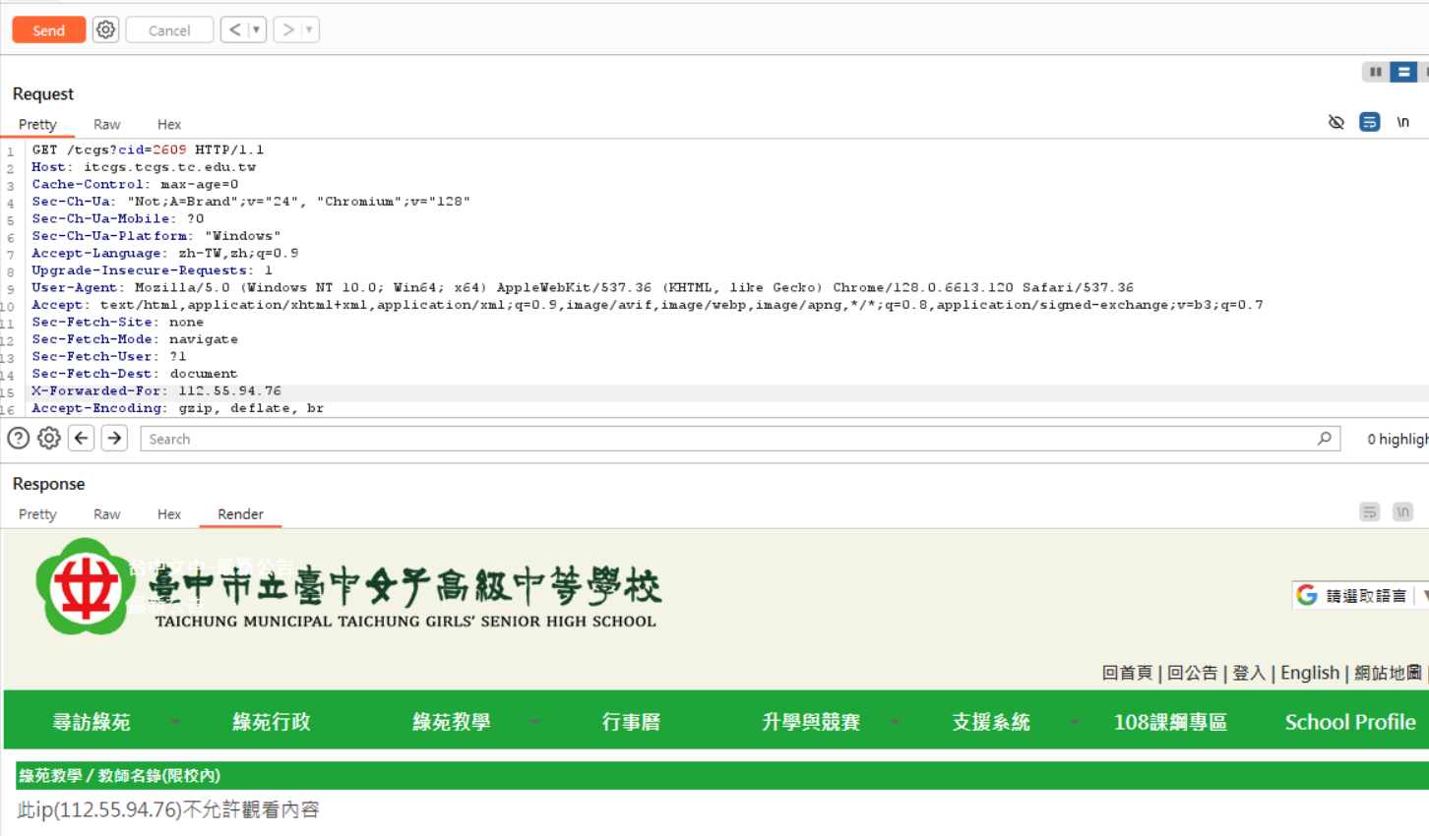Click the school name banner title
The image size is (1429, 836).
click(x=404, y=596)
